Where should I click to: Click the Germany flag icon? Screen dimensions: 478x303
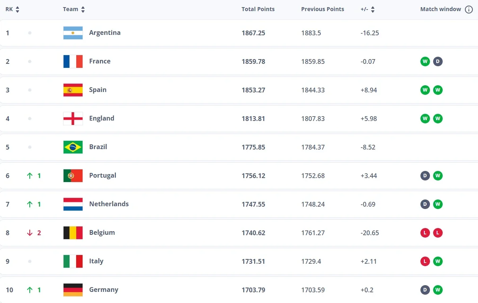tap(73, 290)
